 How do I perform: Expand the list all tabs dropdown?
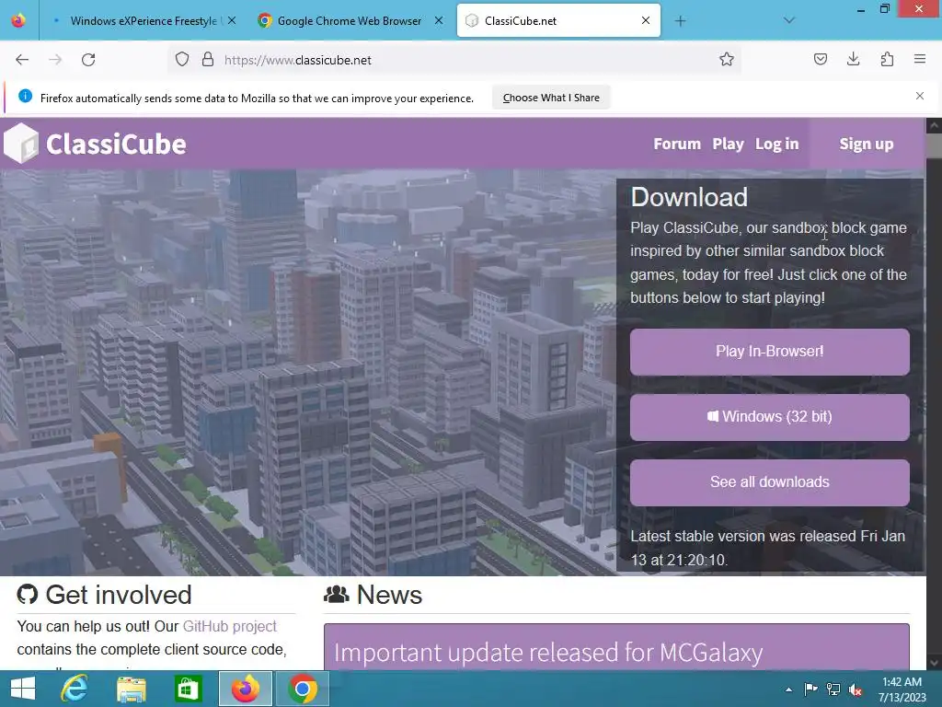tap(789, 20)
